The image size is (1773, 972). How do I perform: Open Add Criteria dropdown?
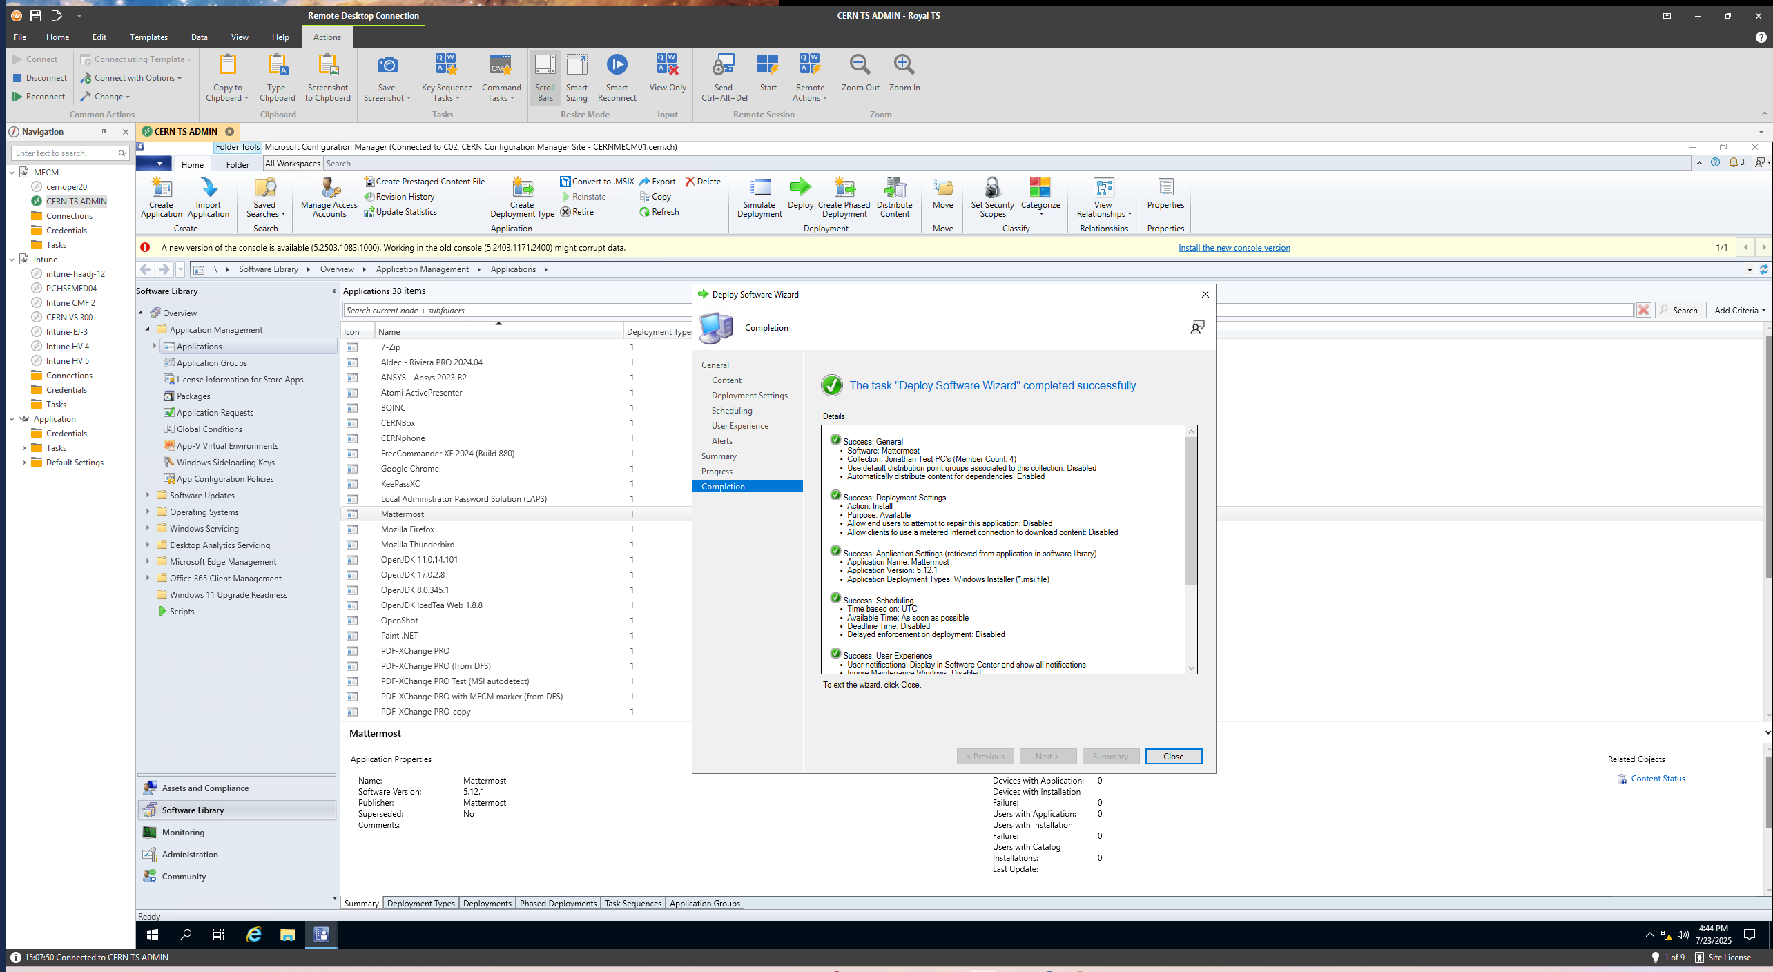1739,311
